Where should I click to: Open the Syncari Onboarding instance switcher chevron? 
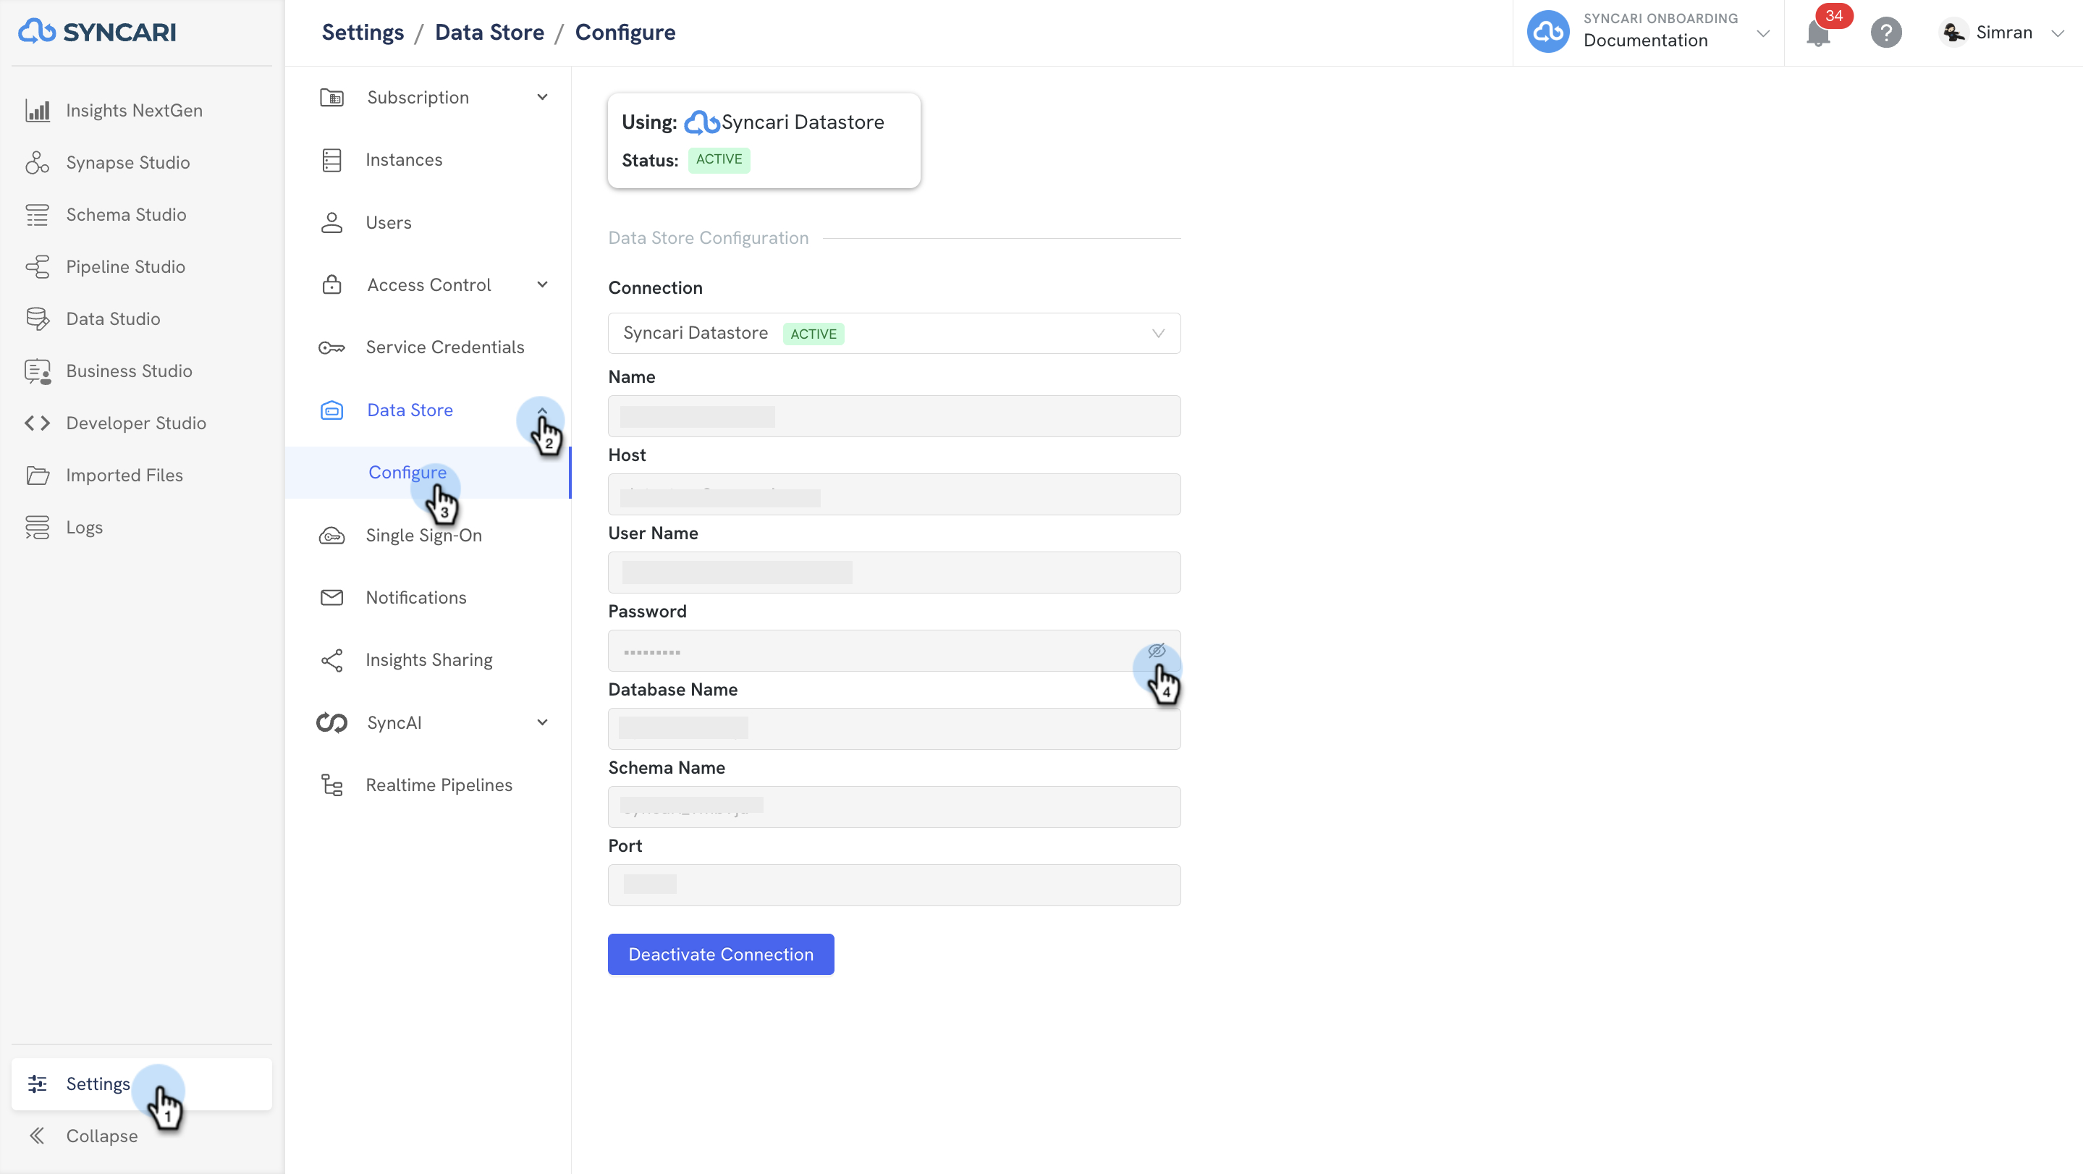(x=1763, y=33)
